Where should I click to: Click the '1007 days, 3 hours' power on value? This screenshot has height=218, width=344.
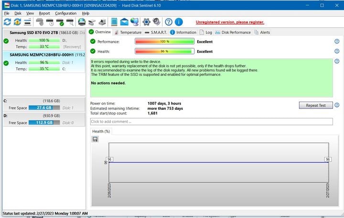(x=164, y=104)
